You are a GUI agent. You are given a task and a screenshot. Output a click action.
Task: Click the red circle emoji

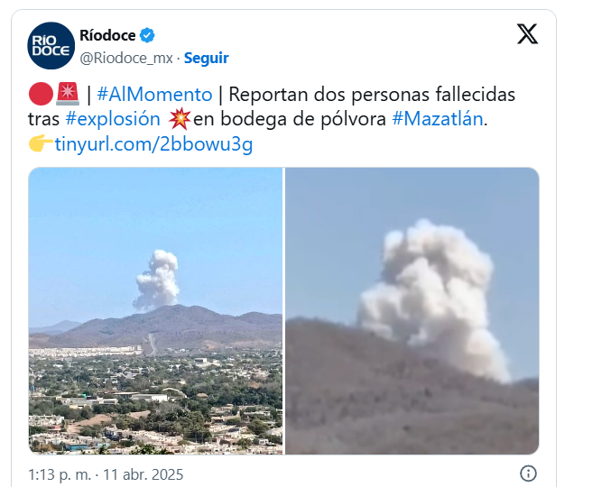(41, 94)
